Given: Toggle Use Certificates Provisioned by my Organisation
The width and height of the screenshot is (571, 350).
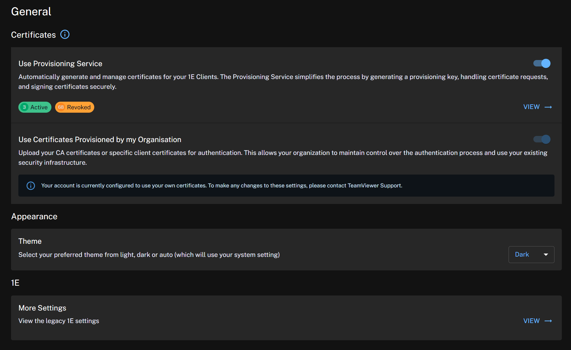Looking at the screenshot, I should [x=542, y=139].
